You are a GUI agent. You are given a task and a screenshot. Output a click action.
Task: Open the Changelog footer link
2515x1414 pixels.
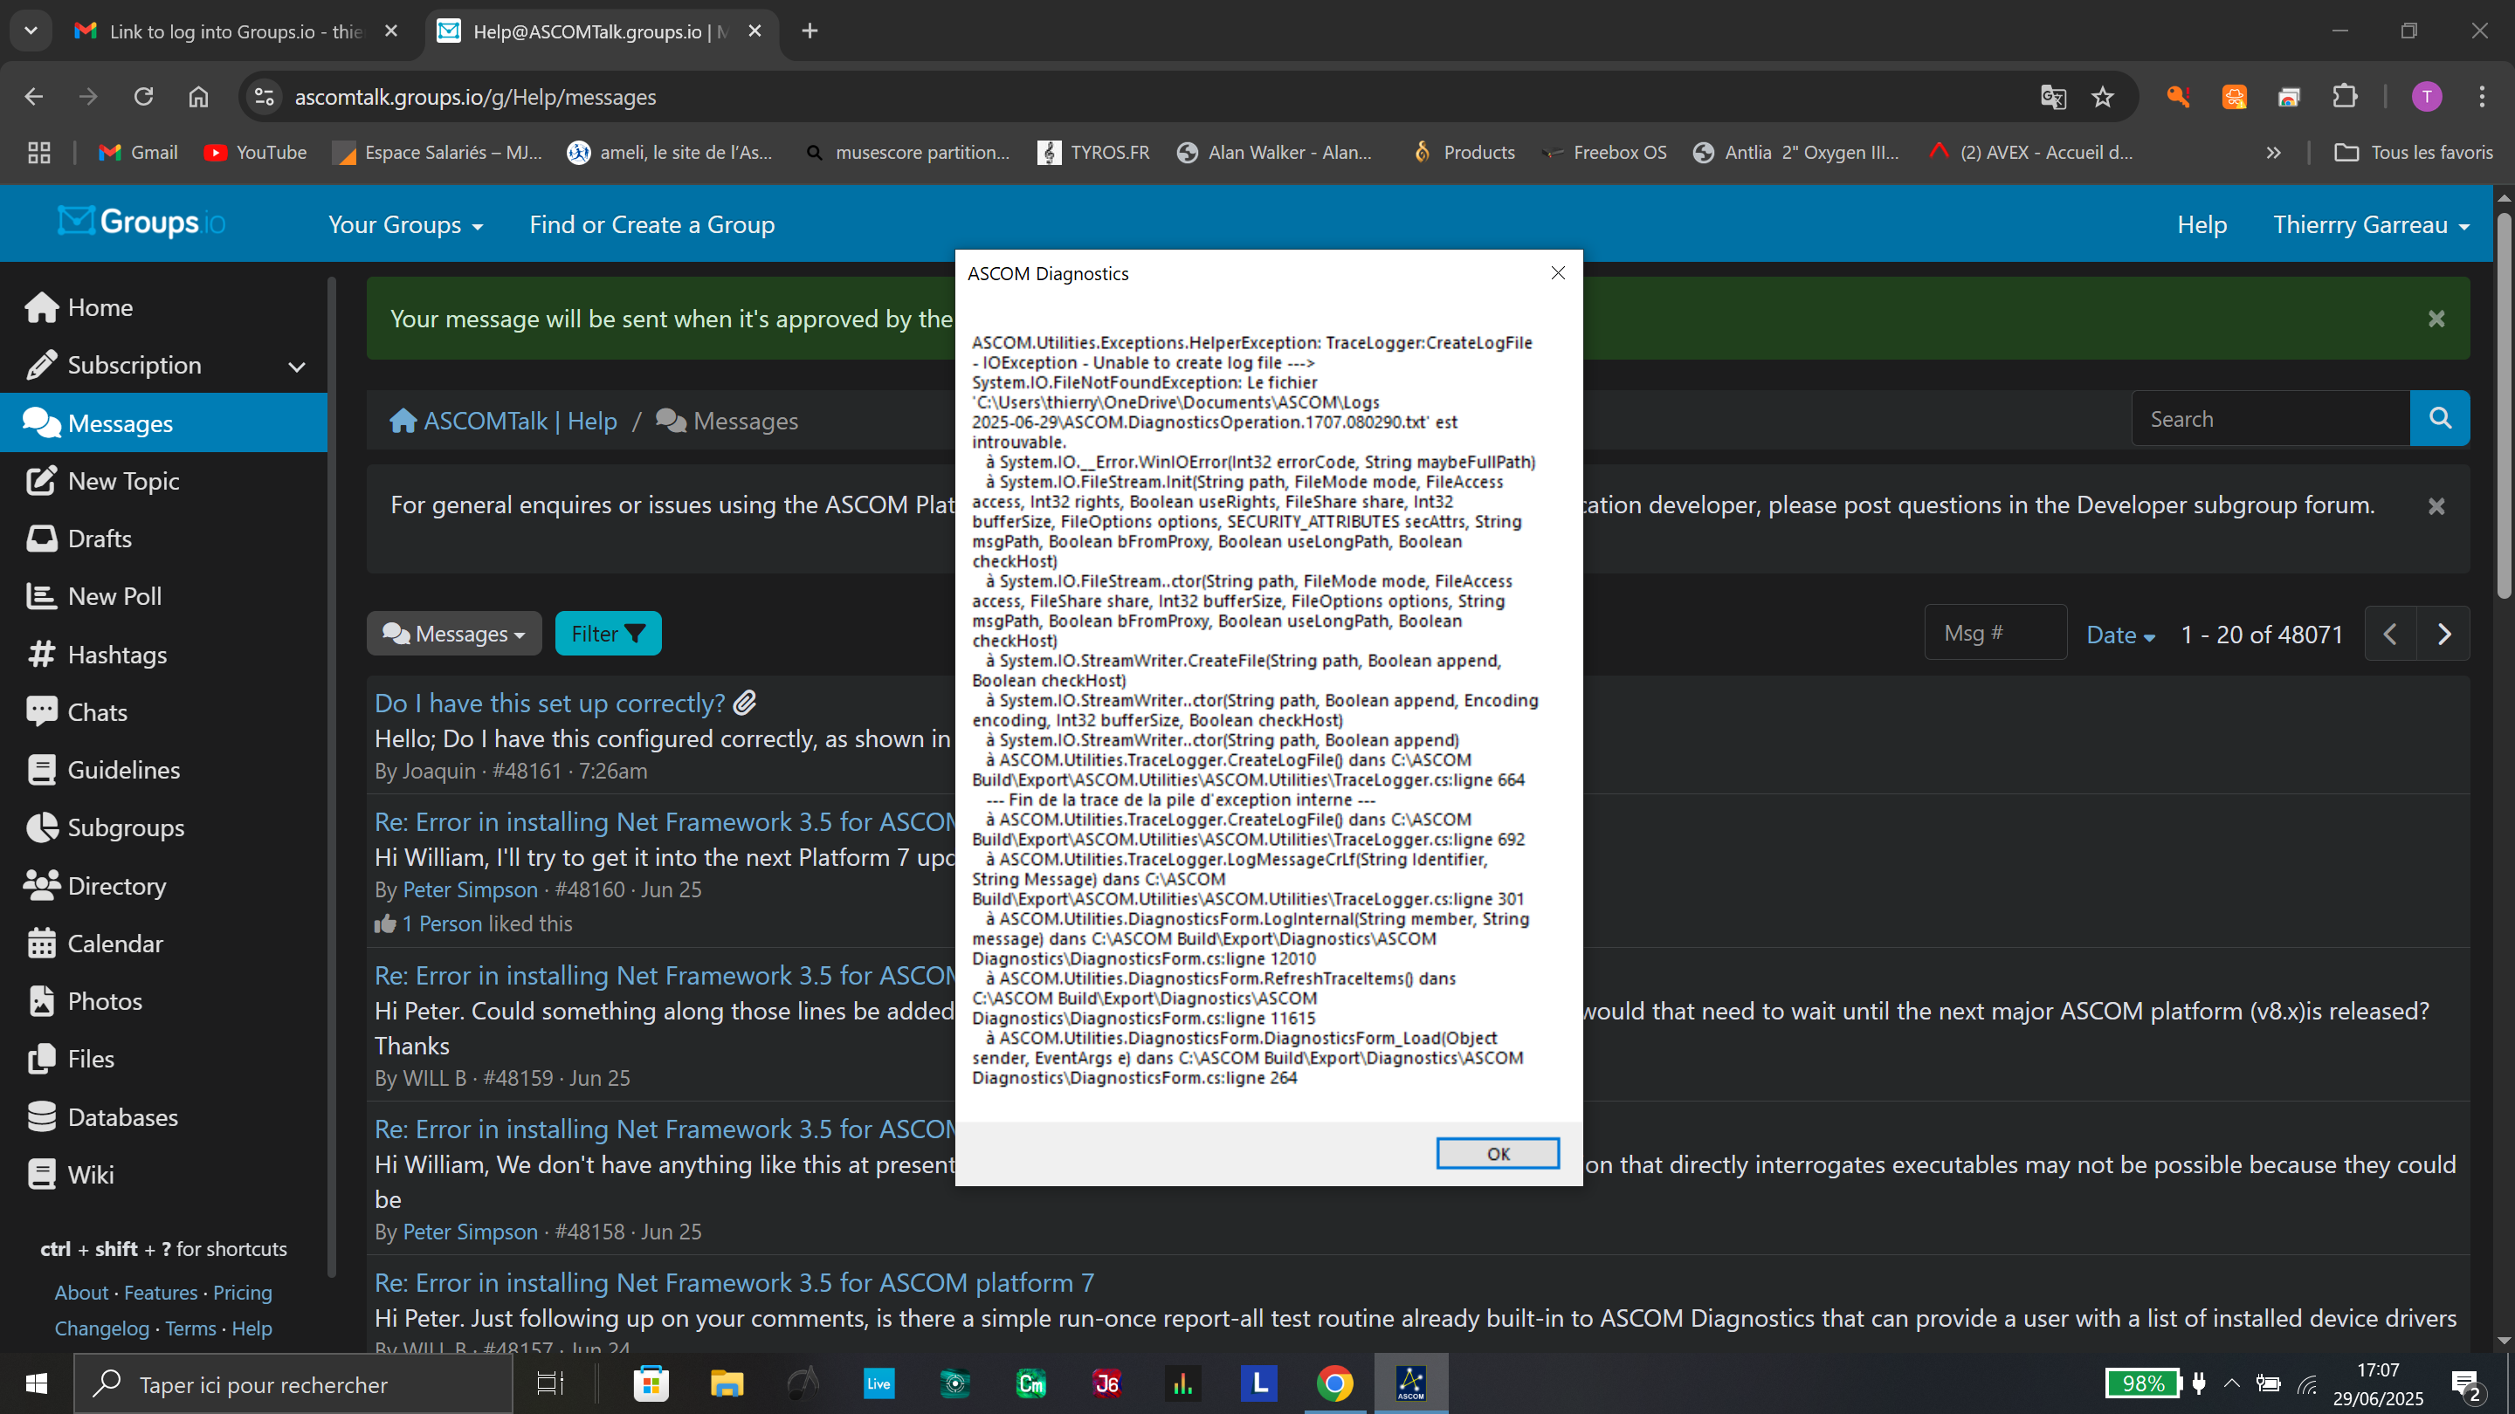[x=101, y=1328]
